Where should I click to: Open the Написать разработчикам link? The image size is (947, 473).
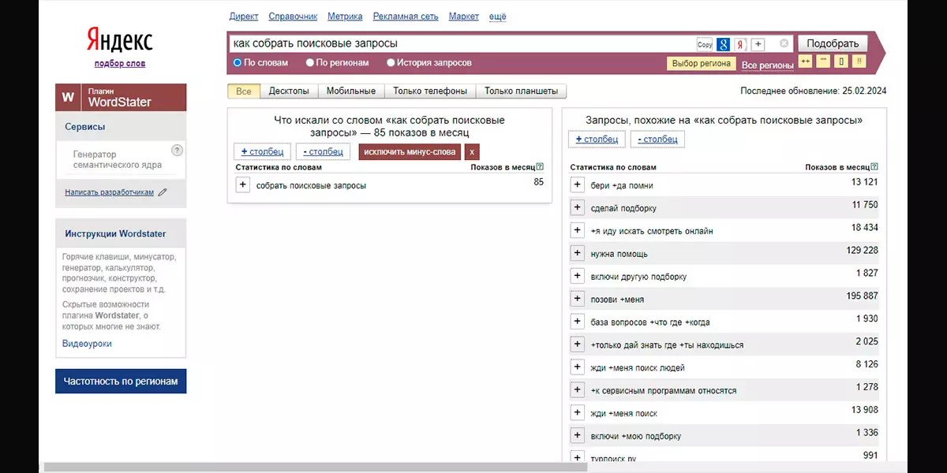pyautogui.click(x=109, y=192)
